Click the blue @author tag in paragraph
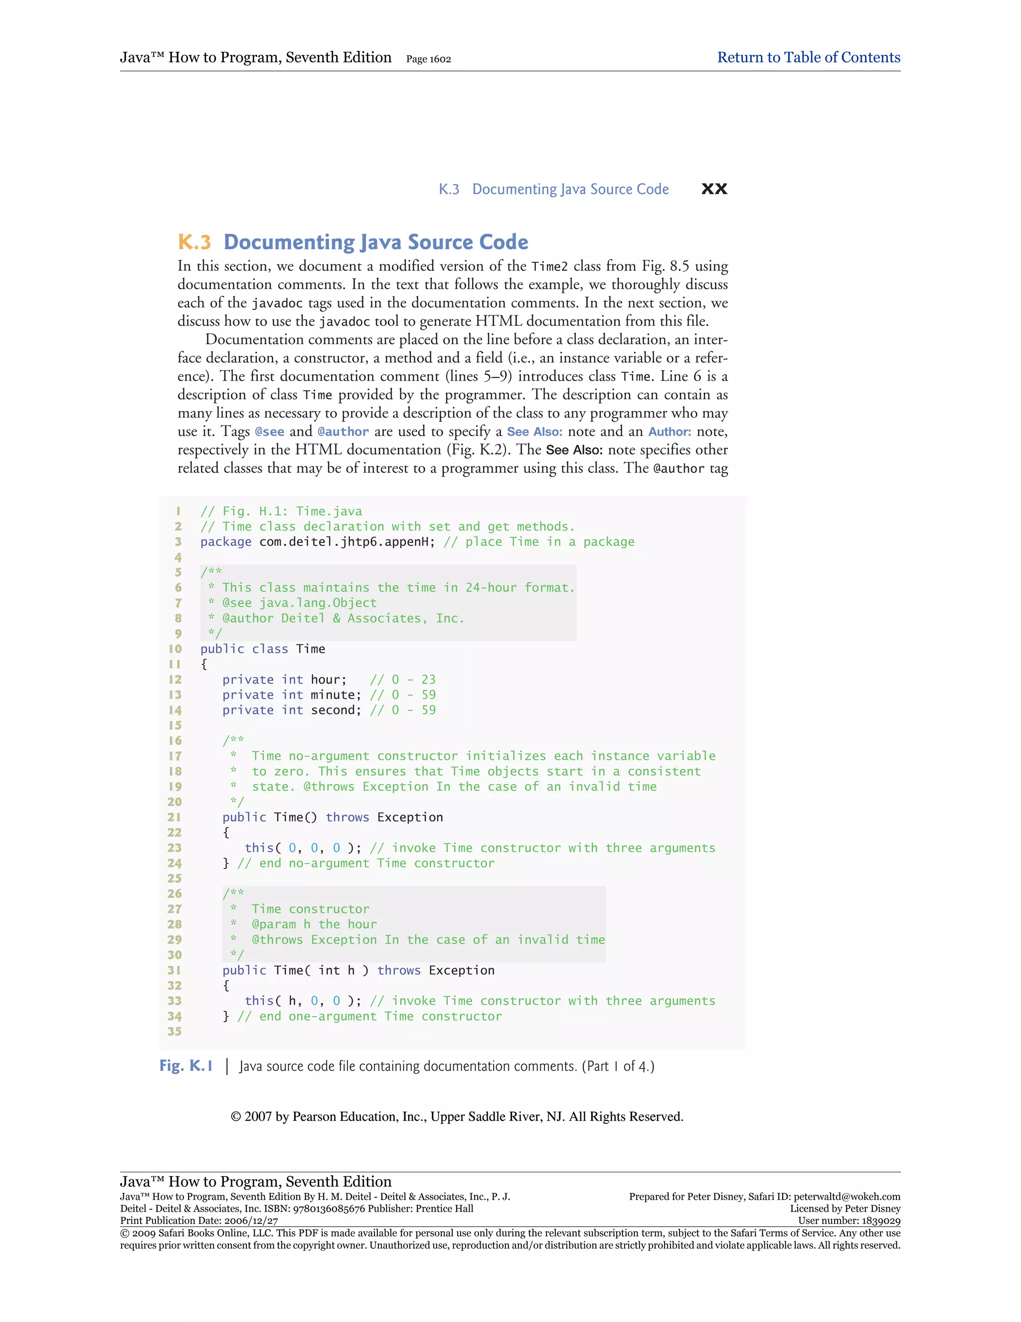This screenshot has width=1021, height=1322. coord(343,432)
